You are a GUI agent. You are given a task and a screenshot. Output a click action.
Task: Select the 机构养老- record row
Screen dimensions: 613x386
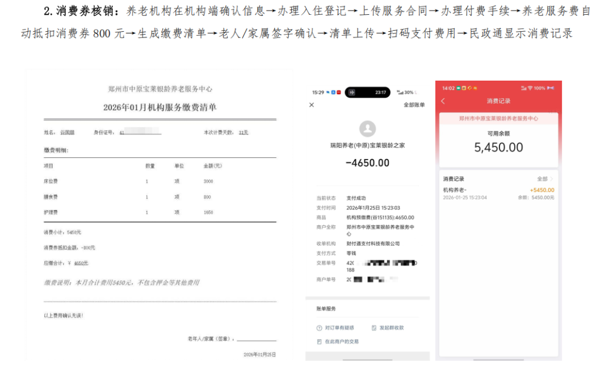[x=498, y=194]
